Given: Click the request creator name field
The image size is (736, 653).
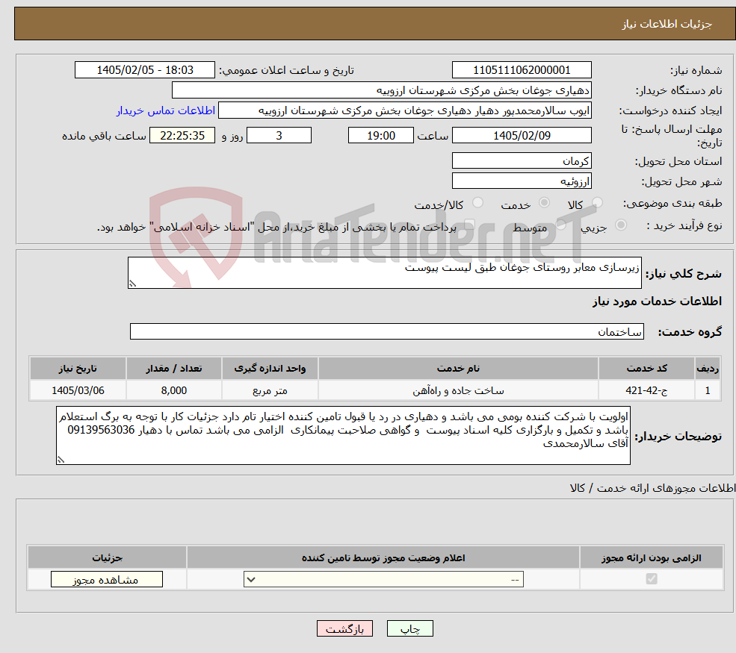Looking at the screenshot, I should 404,110.
